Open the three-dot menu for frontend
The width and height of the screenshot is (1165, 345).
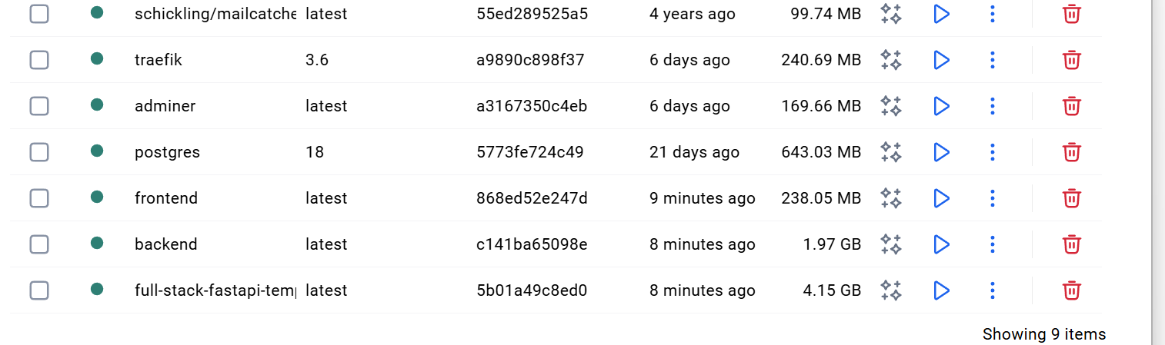[993, 198]
